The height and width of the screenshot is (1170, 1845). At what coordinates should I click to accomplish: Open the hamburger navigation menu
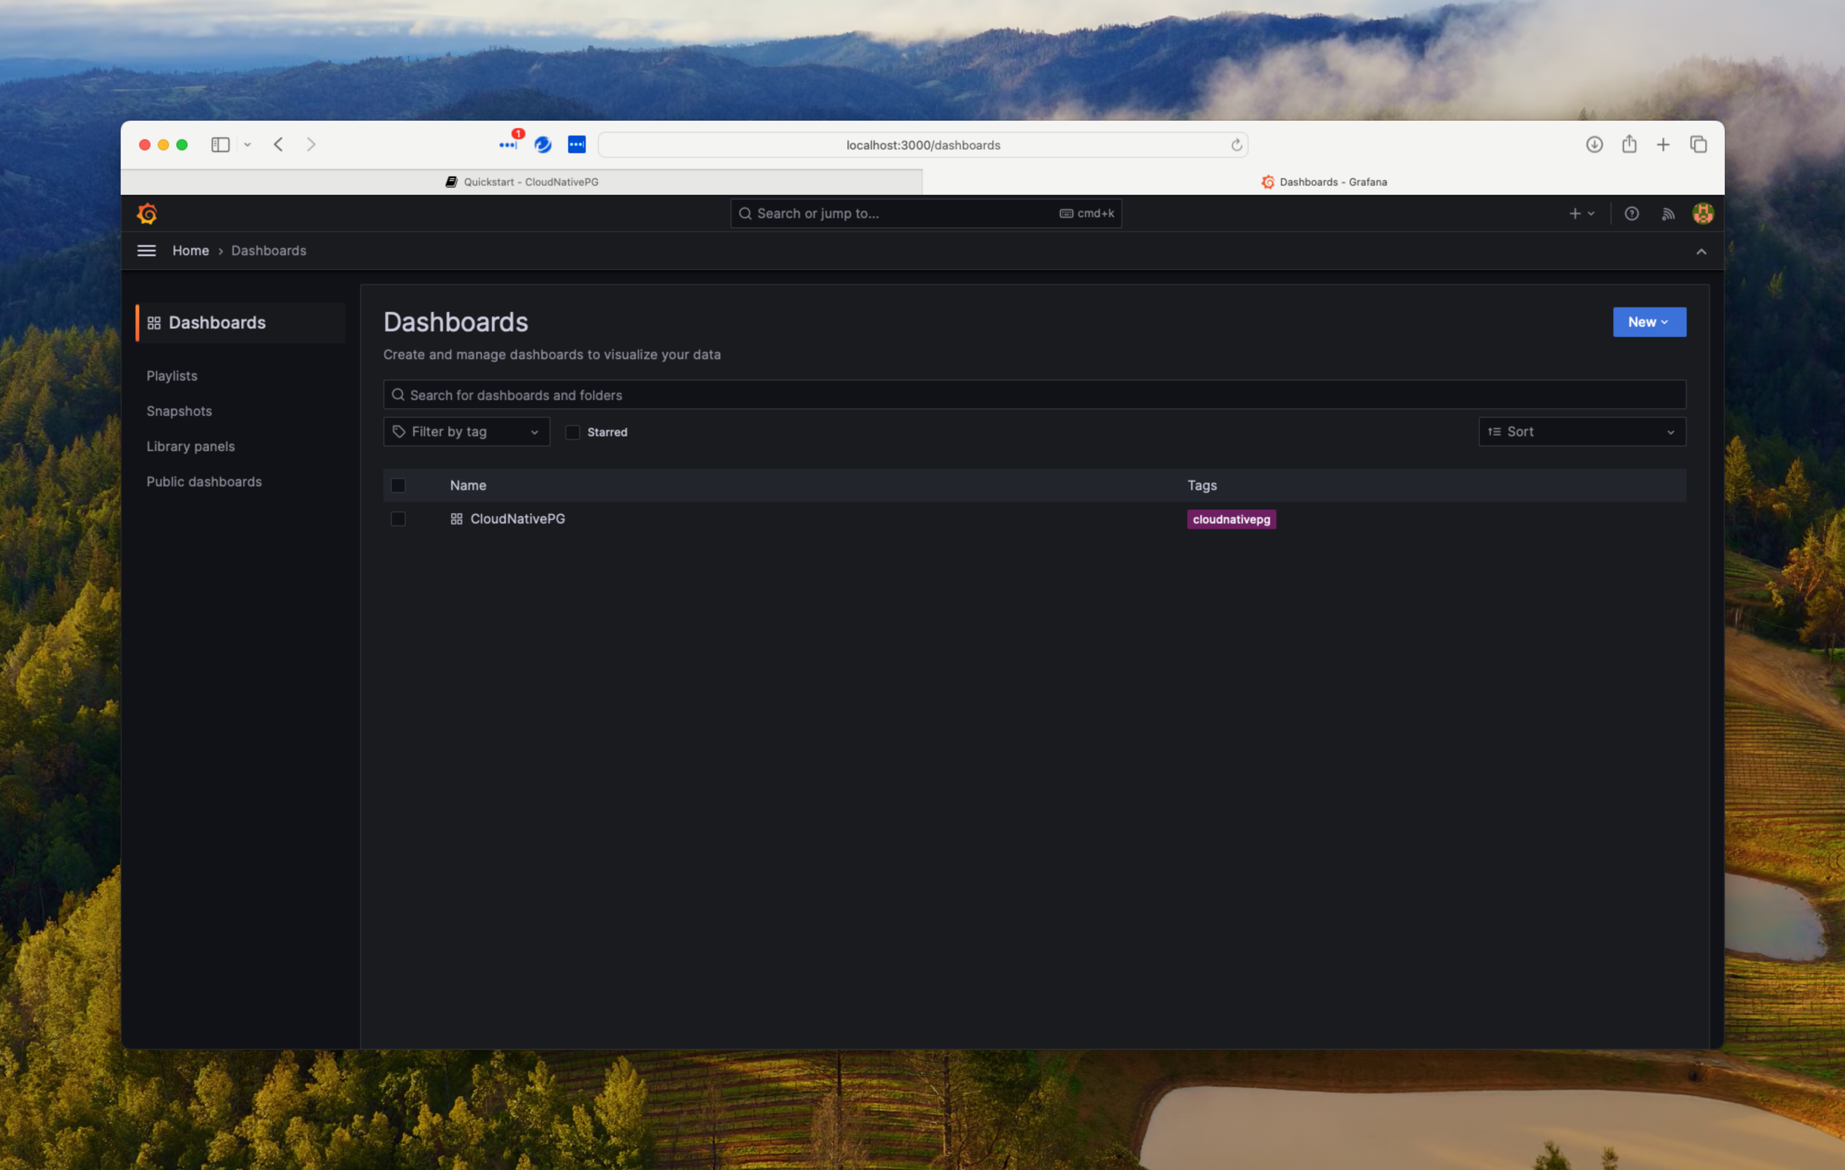146,251
